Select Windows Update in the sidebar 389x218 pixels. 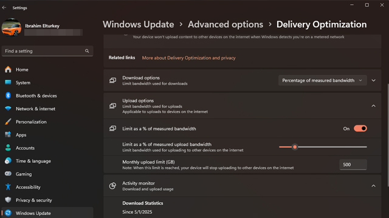tap(47, 213)
